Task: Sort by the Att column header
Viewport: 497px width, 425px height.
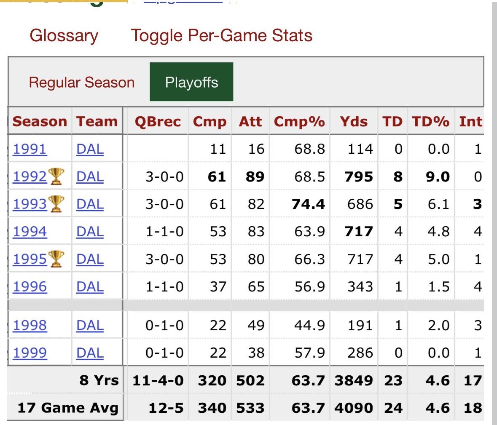Action: point(250,121)
